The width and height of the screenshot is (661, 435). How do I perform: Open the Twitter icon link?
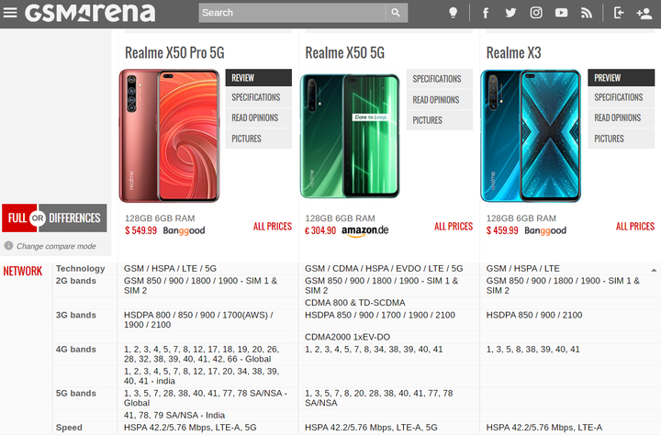(510, 13)
